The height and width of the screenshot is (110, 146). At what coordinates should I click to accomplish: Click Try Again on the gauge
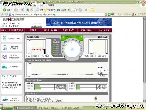pos(67,37)
